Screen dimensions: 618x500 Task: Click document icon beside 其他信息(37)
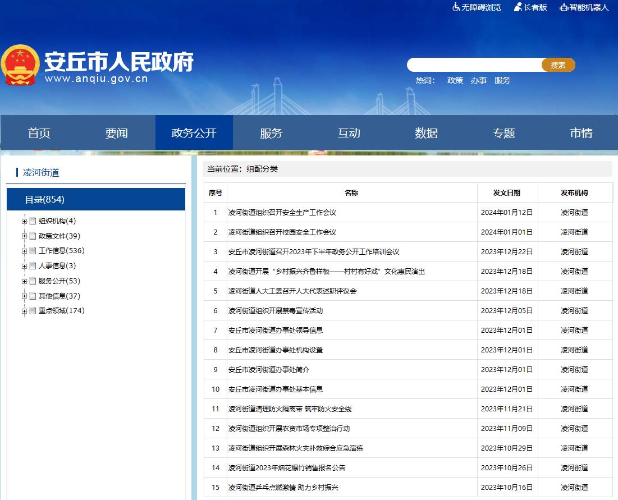(x=33, y=296)
